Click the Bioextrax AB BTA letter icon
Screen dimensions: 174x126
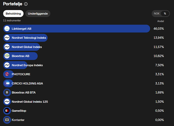pos(7,93)
